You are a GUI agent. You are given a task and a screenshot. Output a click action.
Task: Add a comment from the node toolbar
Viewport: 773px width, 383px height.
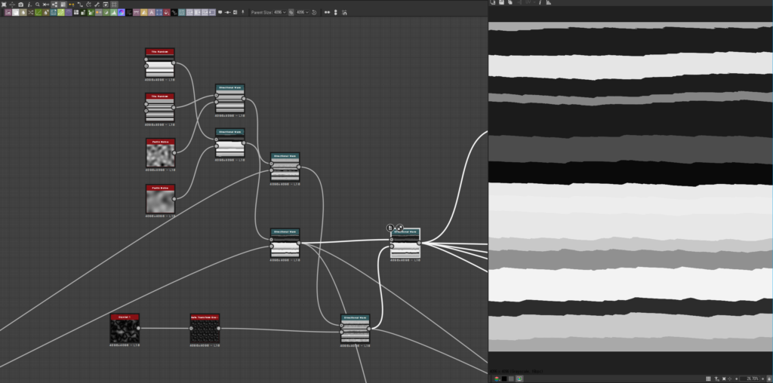[220, 13]
